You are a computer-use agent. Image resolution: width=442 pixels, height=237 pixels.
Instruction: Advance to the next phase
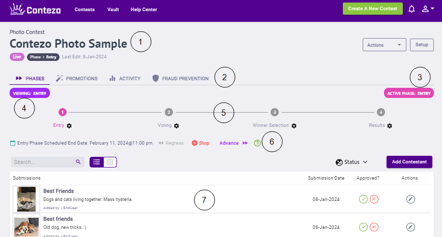[233, 143]
